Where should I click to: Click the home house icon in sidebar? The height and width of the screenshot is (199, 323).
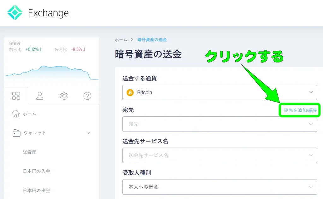[16, 114]
